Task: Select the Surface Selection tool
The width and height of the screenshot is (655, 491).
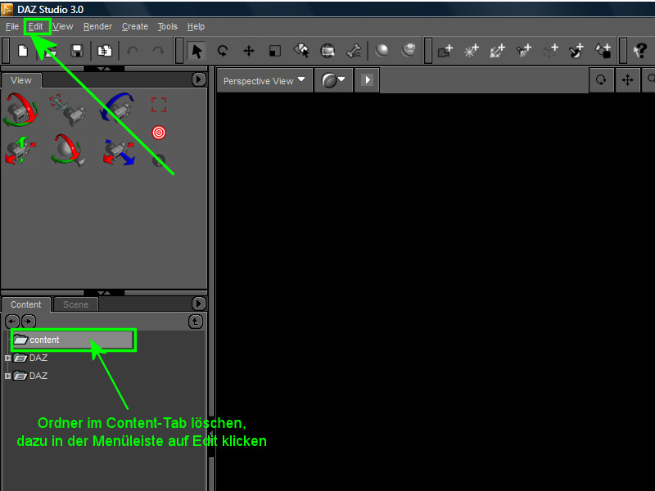Action: (x=301, y=51)
